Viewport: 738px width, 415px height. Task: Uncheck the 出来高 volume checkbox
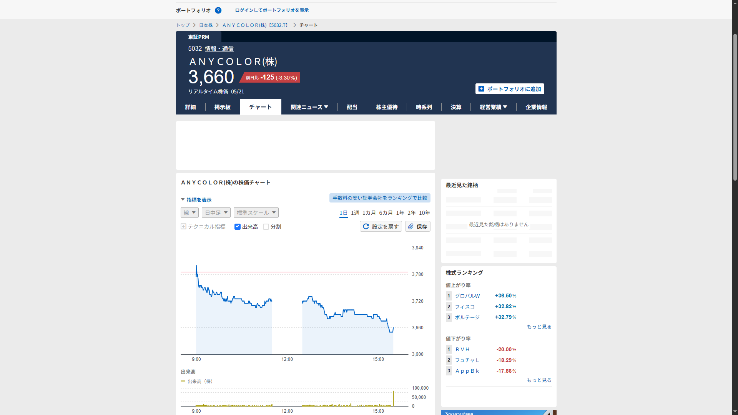tap(238, 227)
